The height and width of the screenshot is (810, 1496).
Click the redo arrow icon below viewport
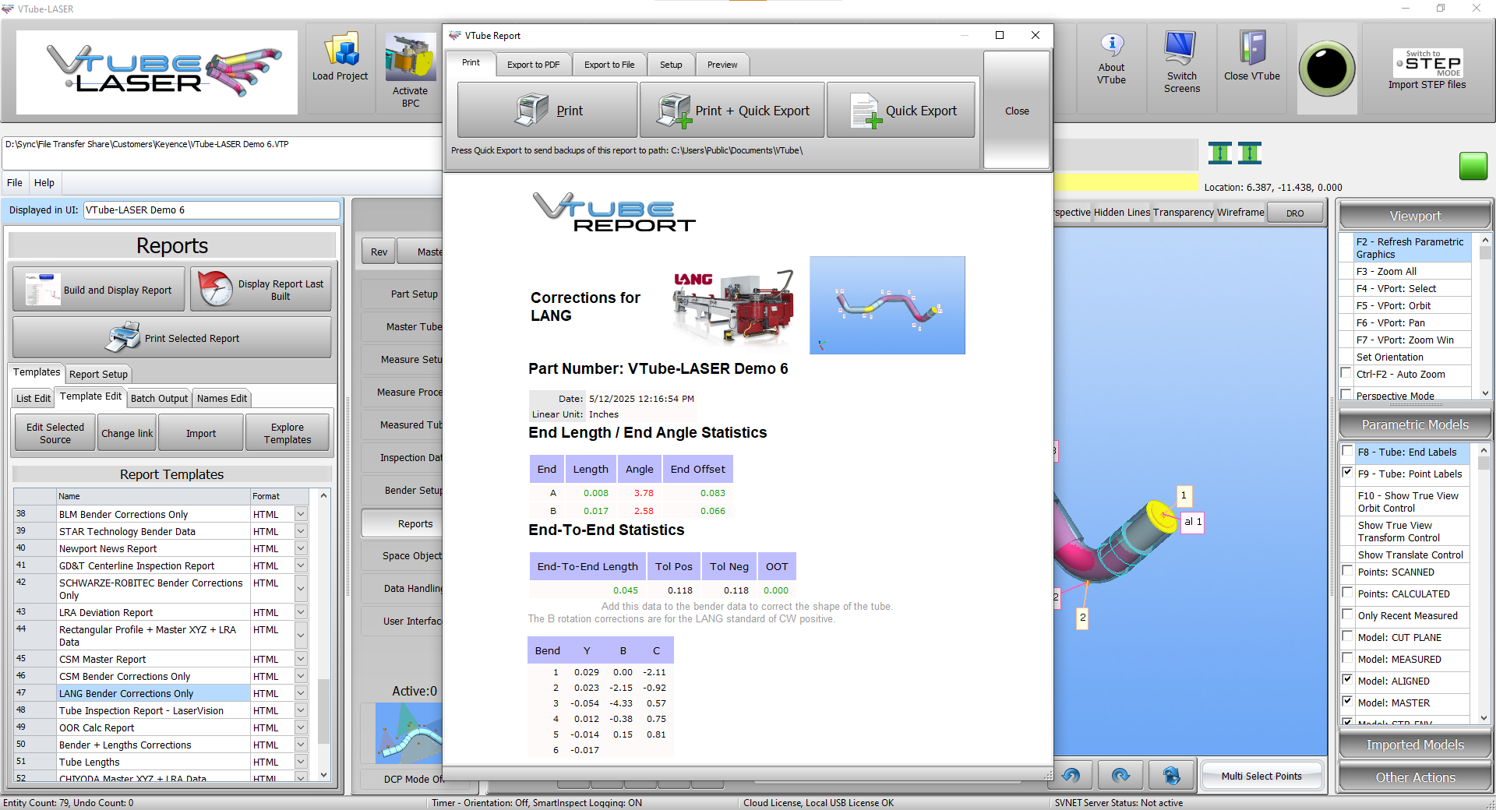click(1120, 775)
